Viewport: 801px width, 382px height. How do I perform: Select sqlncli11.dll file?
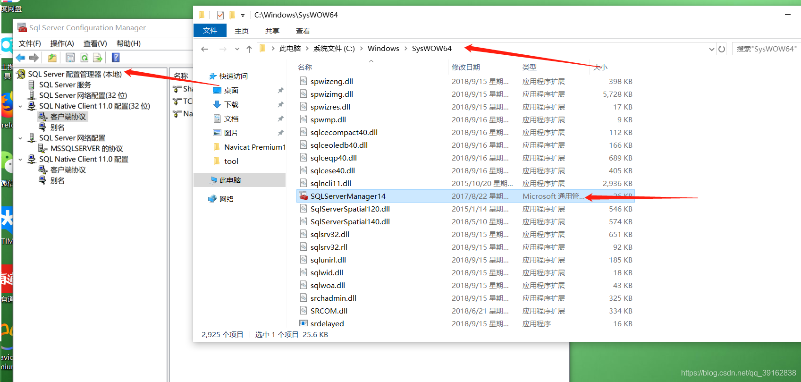pos(331,183)
